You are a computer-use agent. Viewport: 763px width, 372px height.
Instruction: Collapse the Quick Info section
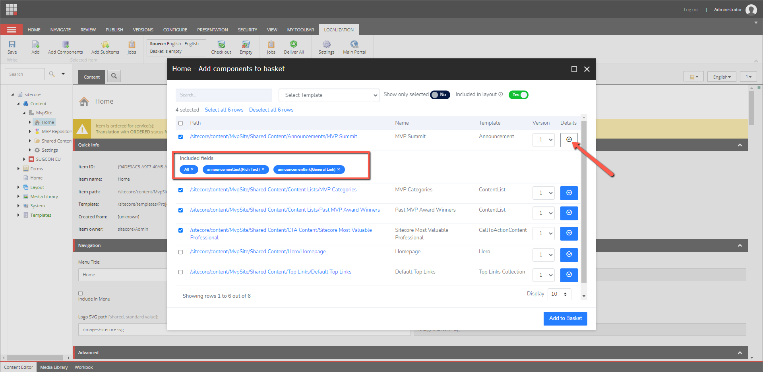tap(740, 145)
